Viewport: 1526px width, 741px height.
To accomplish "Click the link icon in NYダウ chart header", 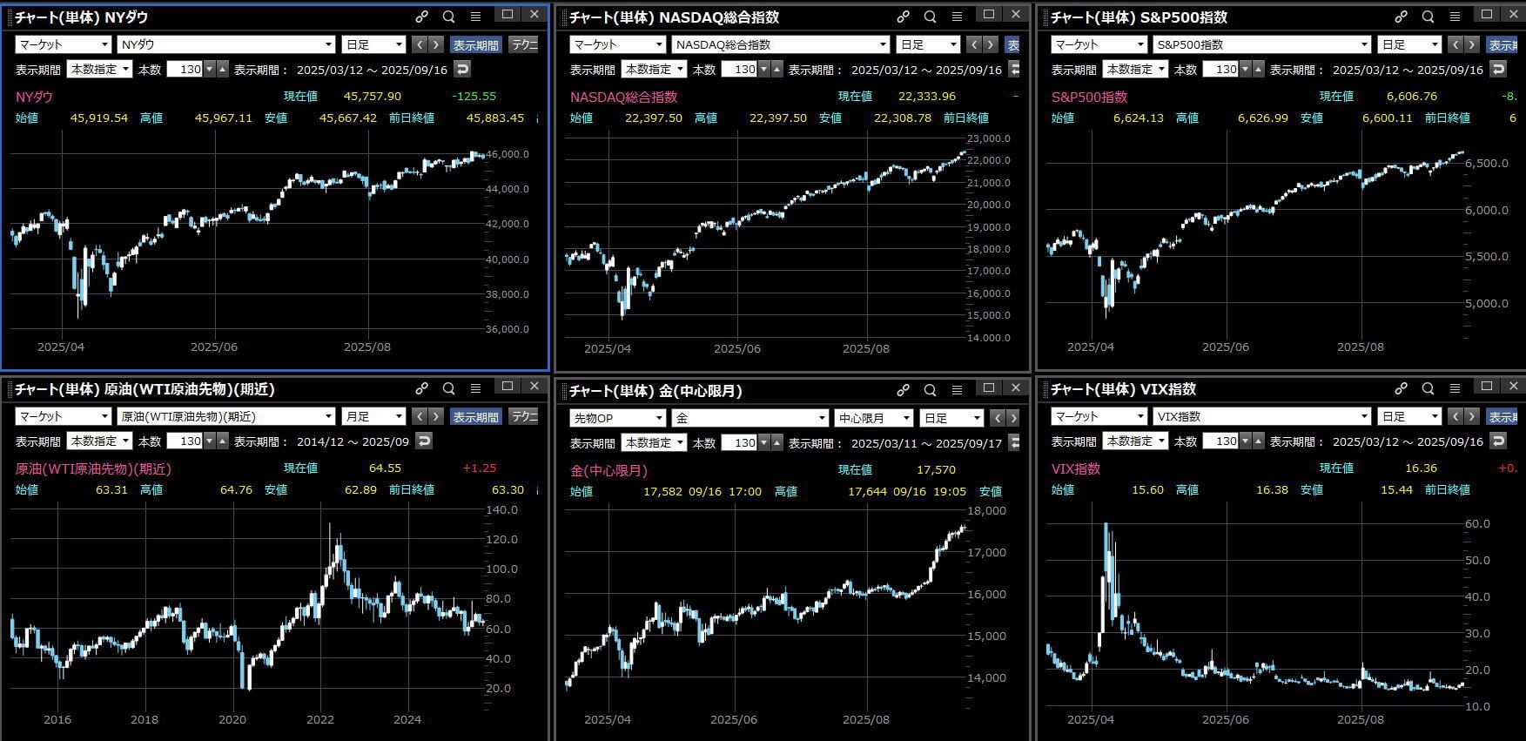I will (x=421, y=17).
